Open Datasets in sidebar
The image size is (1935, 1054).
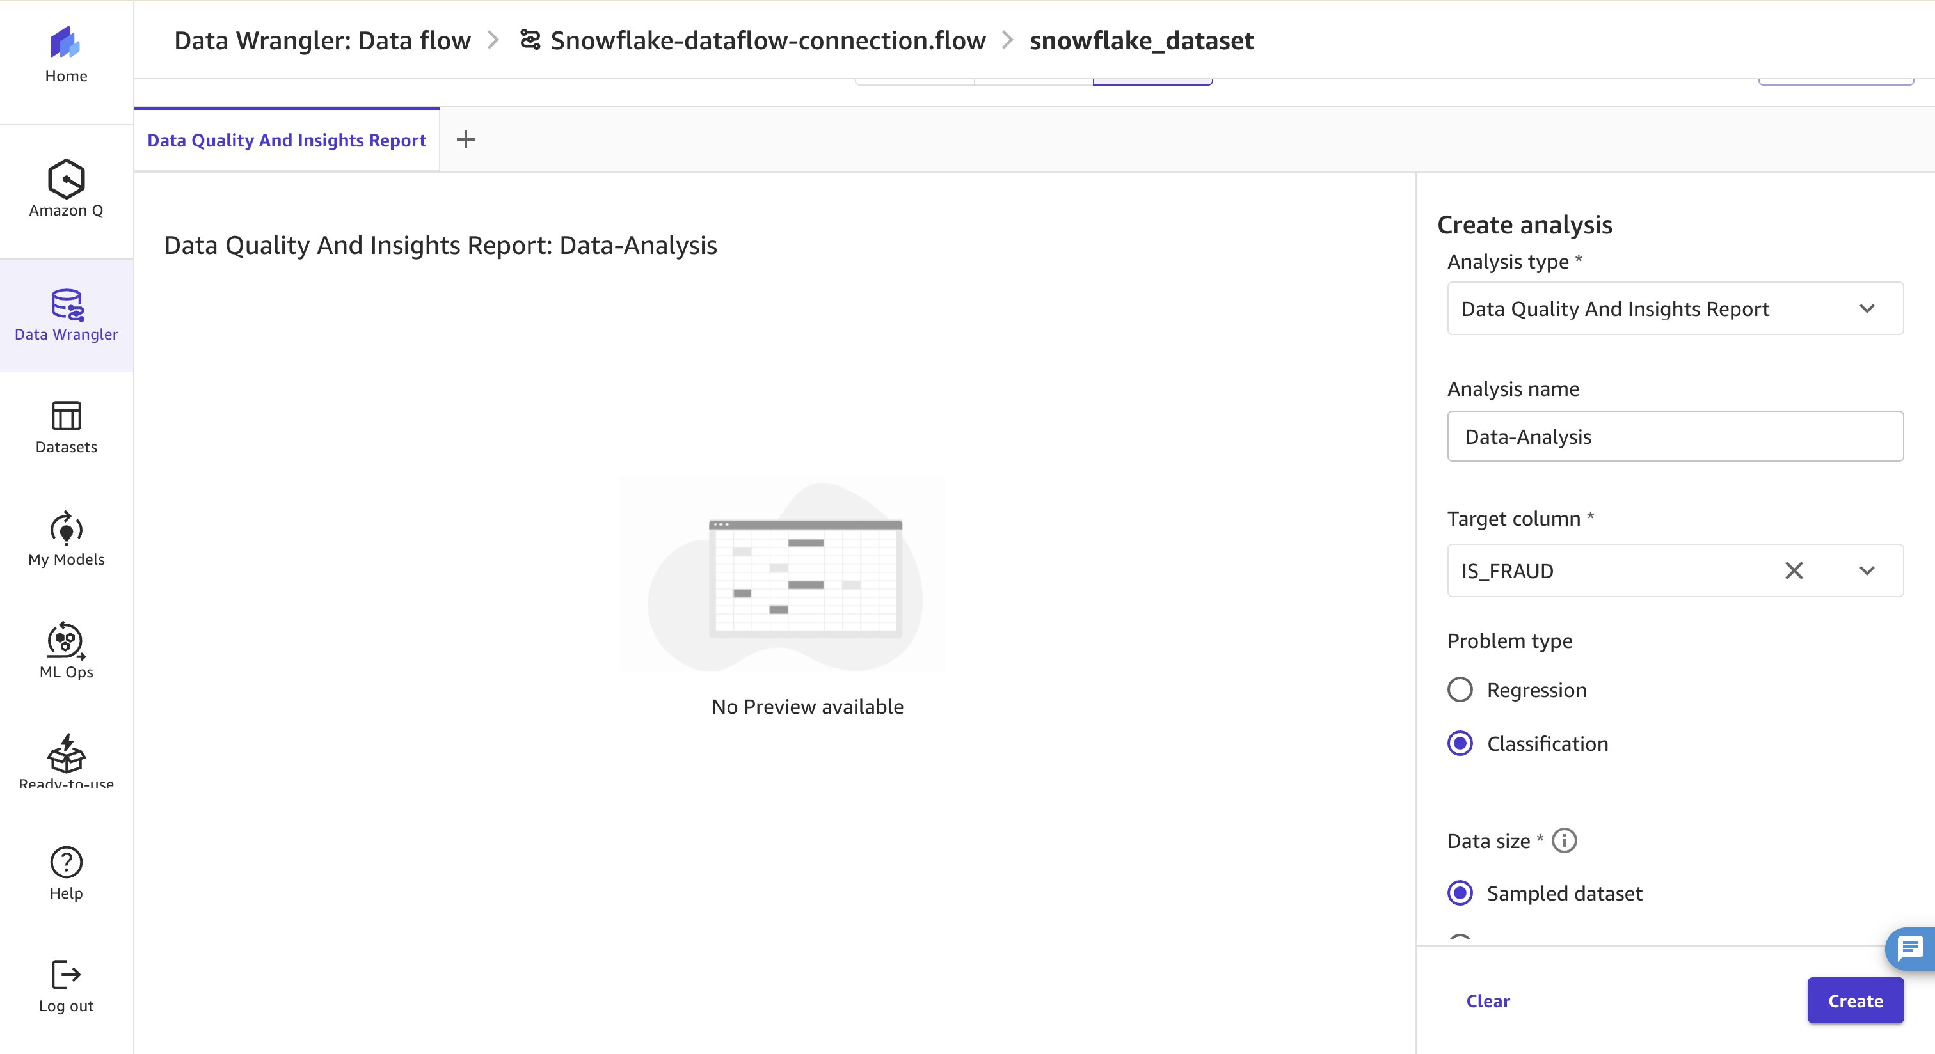[66, 427]
